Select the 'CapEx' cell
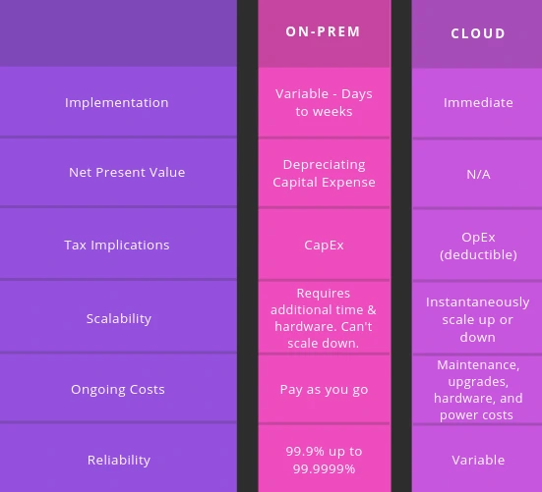This screenshot has height=492, width=542. coord(324,245)
